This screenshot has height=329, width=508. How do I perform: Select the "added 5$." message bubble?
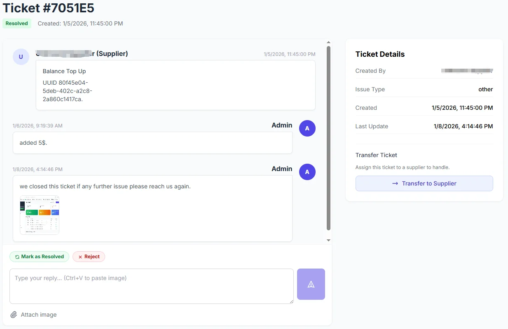click(x=152, y=143)
